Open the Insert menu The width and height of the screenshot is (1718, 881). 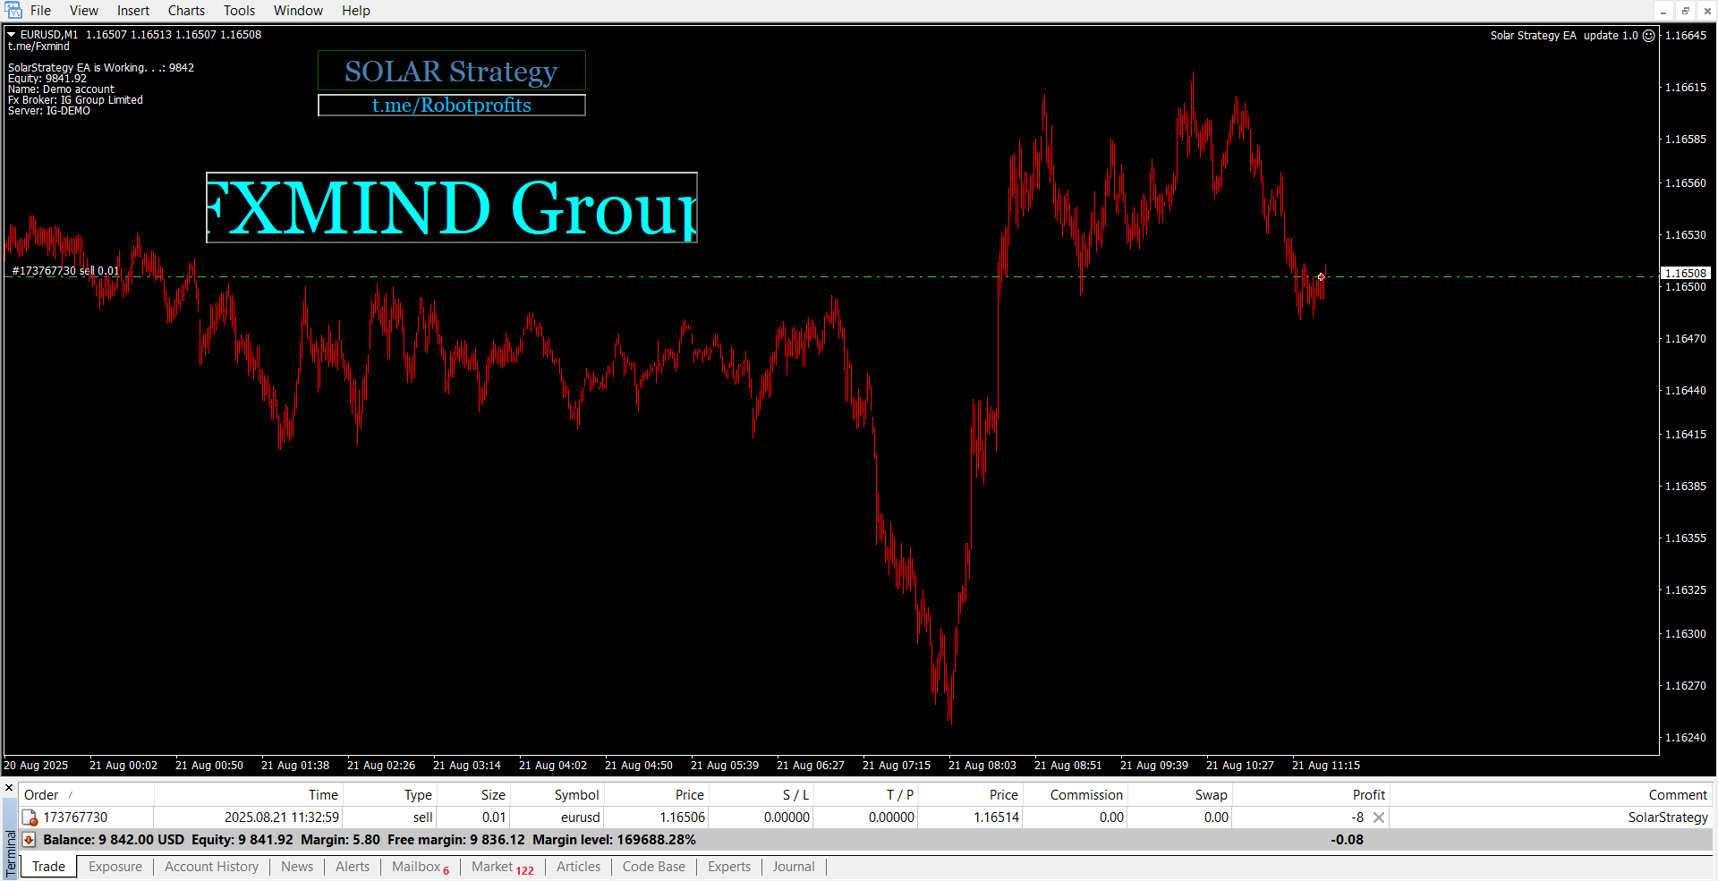pyautogui.click(x=133, y=11)
